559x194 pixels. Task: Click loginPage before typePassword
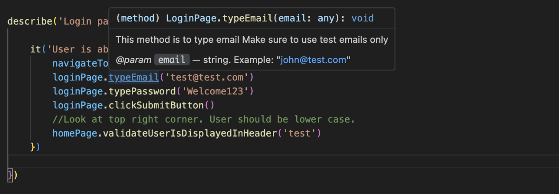pyautogui.click(x=78, y=91)
